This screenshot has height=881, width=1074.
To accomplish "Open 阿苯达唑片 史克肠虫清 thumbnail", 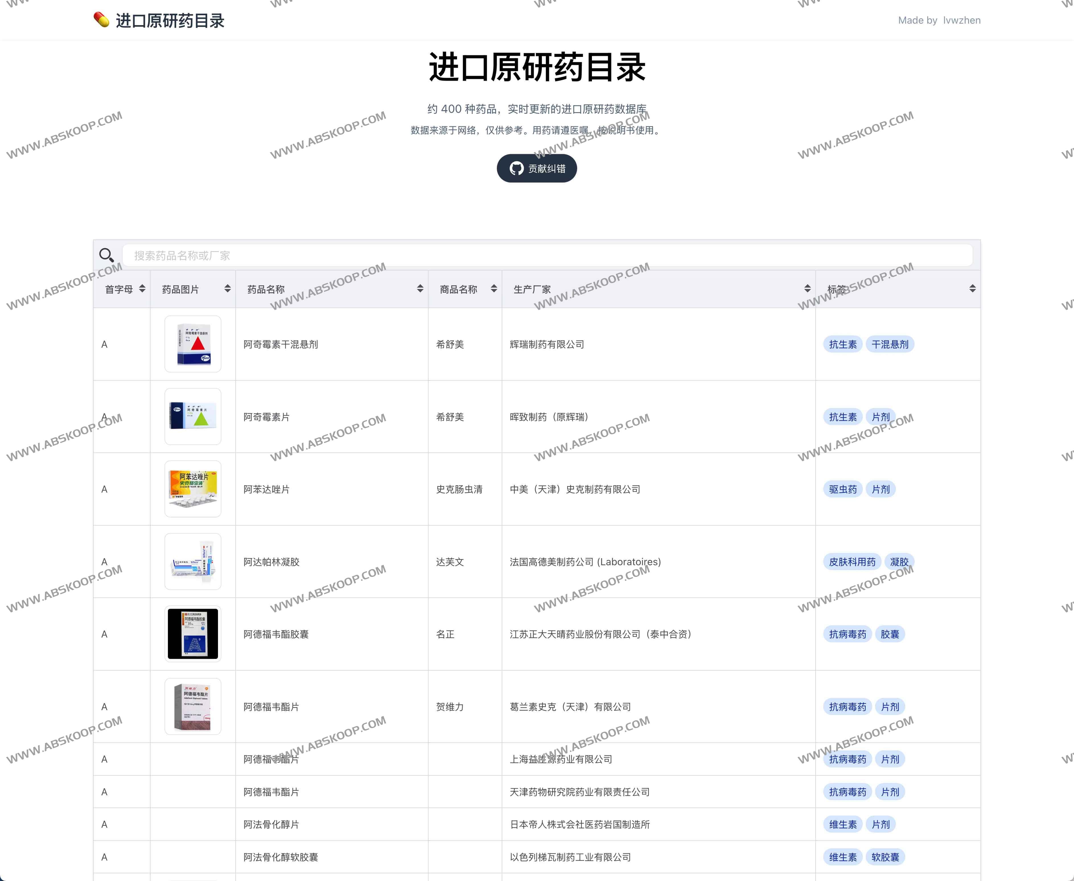I will click(193, 489).
